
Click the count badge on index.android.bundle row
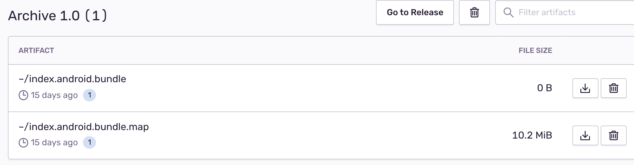[89, 95]
